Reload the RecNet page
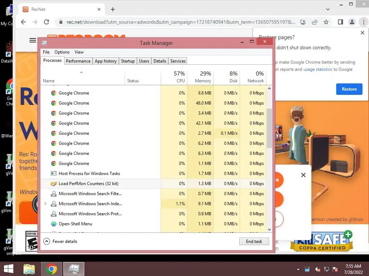The height and width of the screenshot is (276, 369). pos(46,22)
